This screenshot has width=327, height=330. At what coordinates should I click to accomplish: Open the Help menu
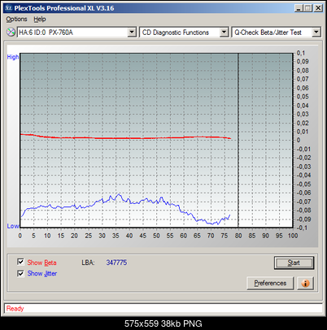tap(40, 20)
